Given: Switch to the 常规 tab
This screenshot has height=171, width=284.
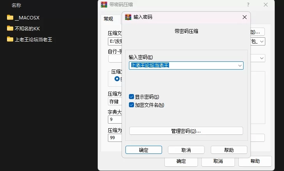Looking at the screenshot, I should 108,19.
